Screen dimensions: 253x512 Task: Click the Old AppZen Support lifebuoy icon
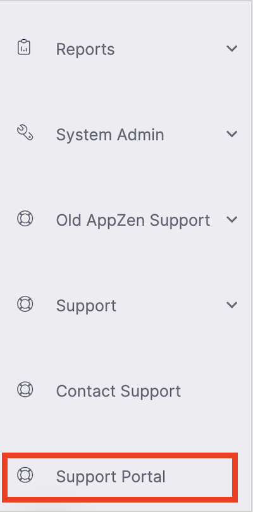click(x=25, y=219)
